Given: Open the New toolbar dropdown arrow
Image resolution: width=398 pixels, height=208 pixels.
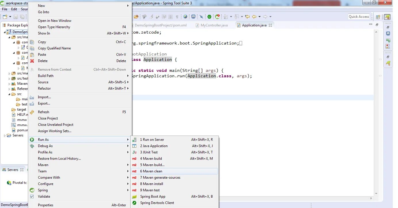Looking at the screenshot, I should click(10, 17).
